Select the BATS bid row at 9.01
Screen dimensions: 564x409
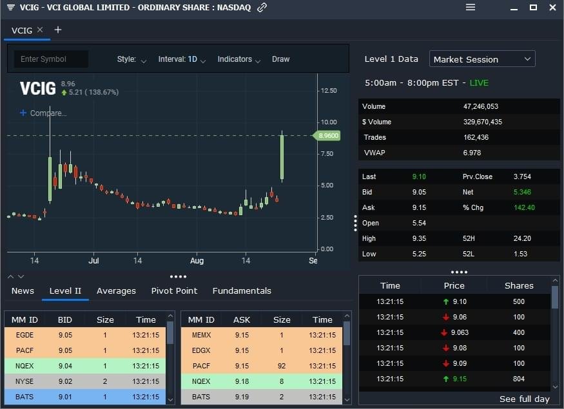[85, 397]
